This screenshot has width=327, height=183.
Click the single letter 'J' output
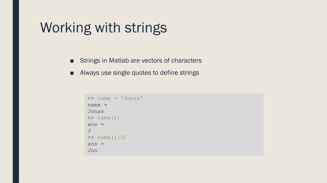(89, 131)
